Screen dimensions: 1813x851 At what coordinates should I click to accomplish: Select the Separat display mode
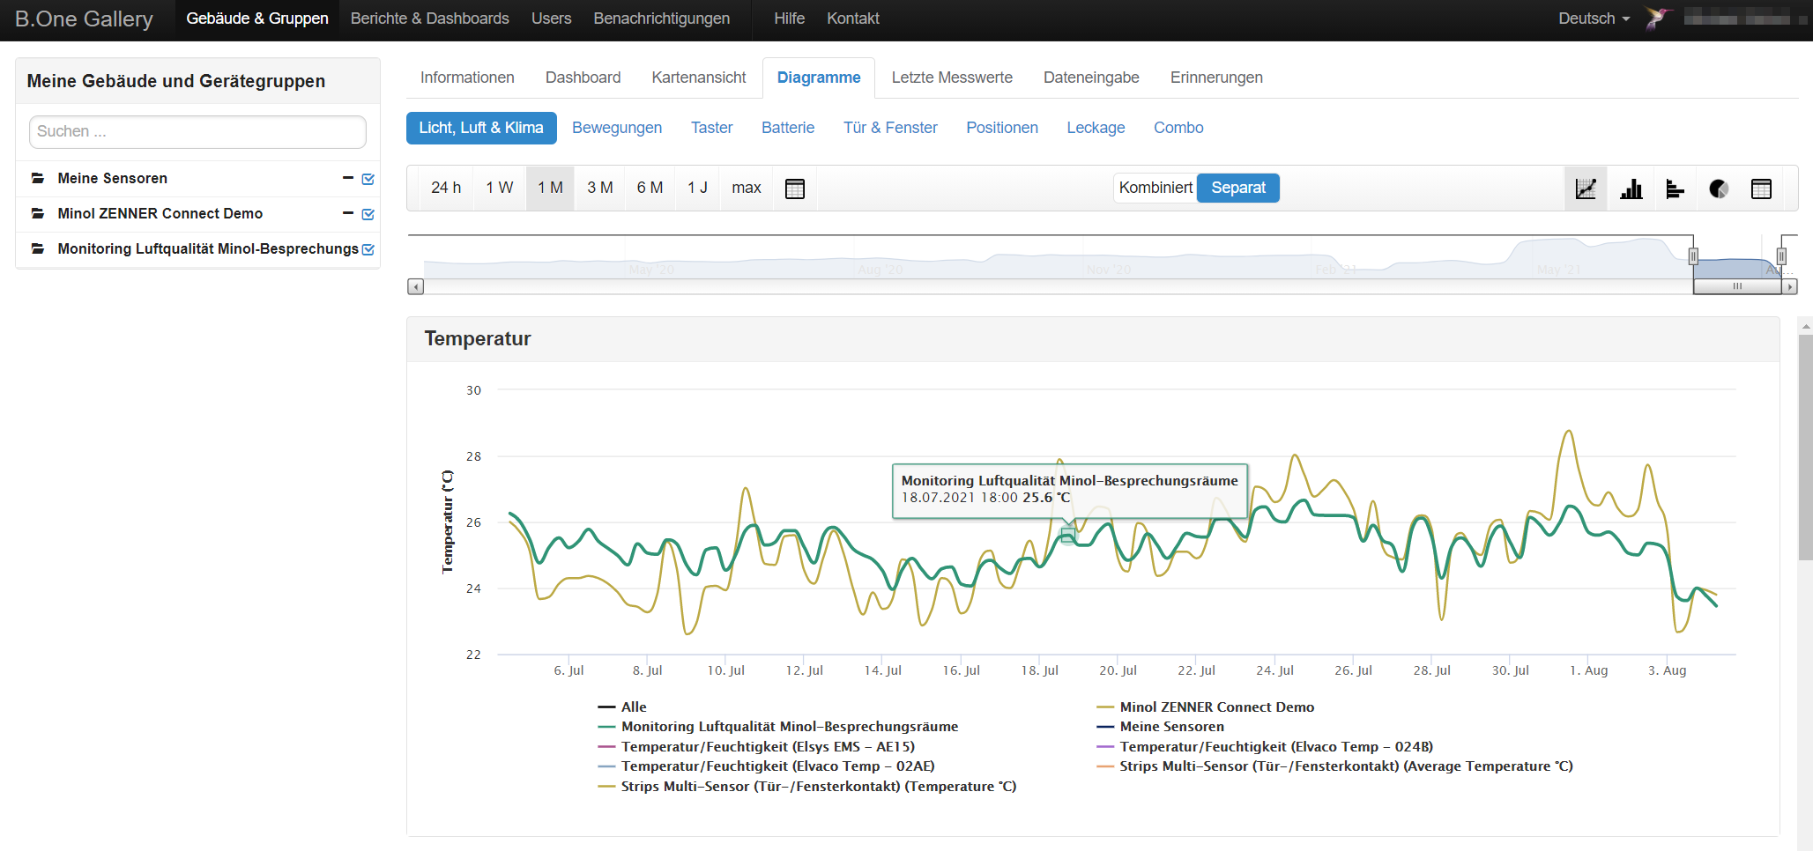(1238, 188)
